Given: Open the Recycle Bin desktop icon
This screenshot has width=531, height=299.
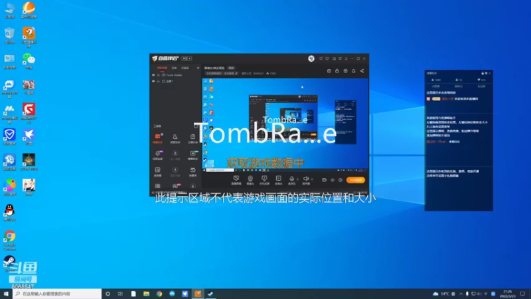Looking at the screenshot, I should 9,36.
